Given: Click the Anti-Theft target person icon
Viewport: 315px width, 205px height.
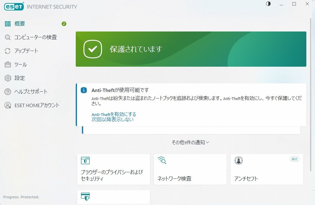Looking at the screenshot, I should click(x=239, y=161).
